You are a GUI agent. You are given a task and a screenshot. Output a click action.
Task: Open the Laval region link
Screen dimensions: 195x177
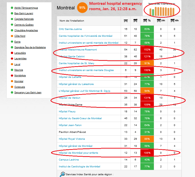pos(17,64)
